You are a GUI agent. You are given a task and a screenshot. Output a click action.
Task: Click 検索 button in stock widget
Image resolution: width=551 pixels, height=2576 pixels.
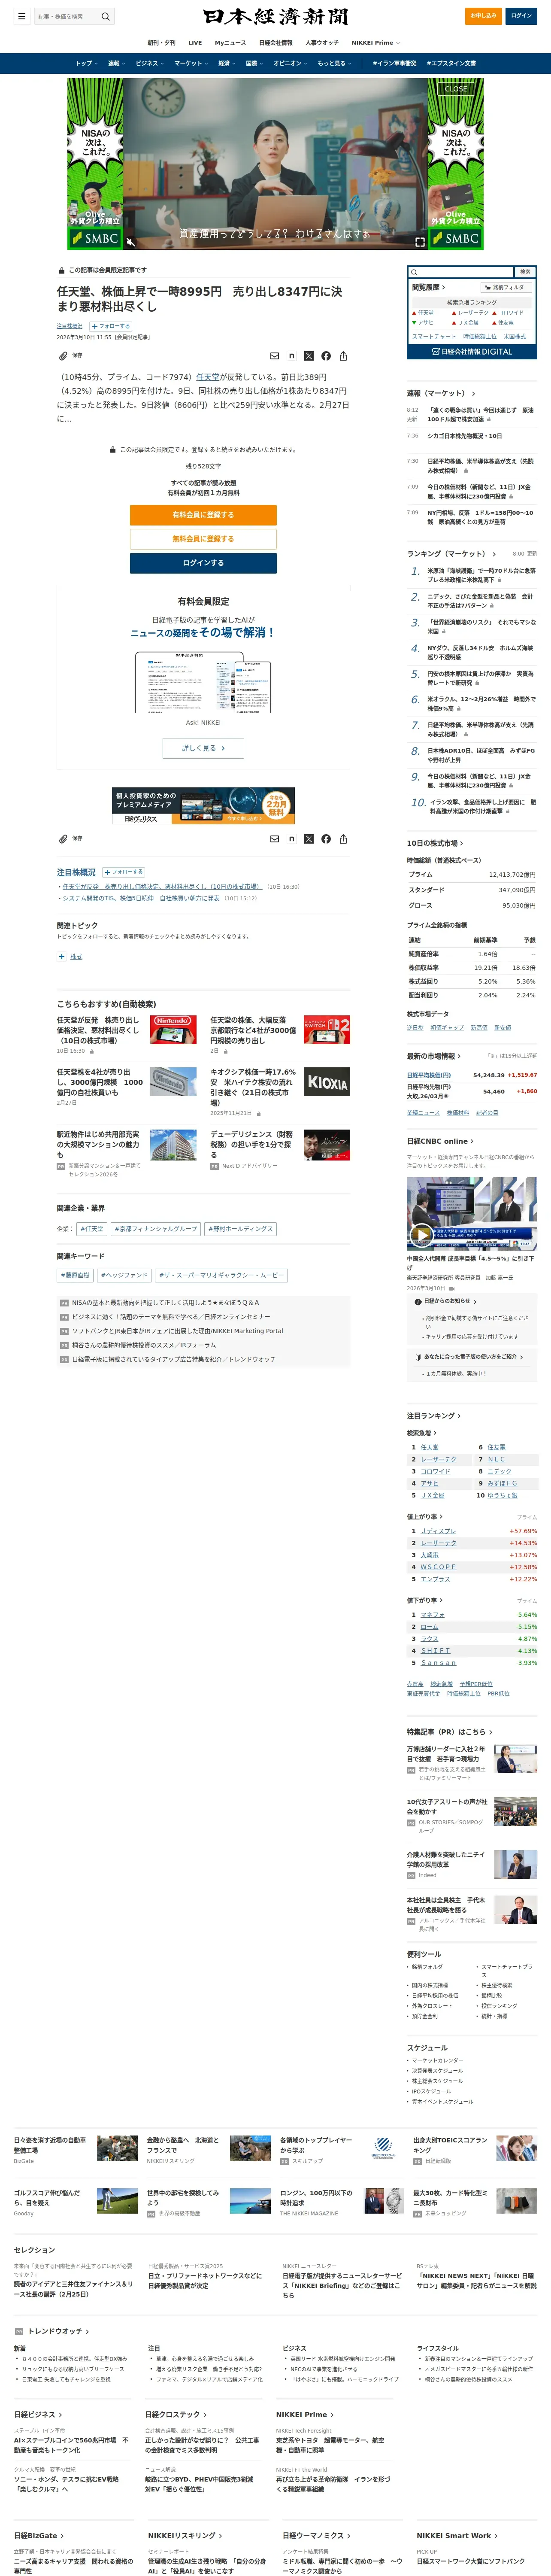coord(525,272)
